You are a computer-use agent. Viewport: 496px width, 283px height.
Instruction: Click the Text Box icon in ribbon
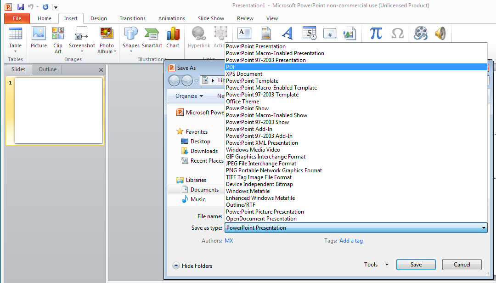click(x=244, y=33)
